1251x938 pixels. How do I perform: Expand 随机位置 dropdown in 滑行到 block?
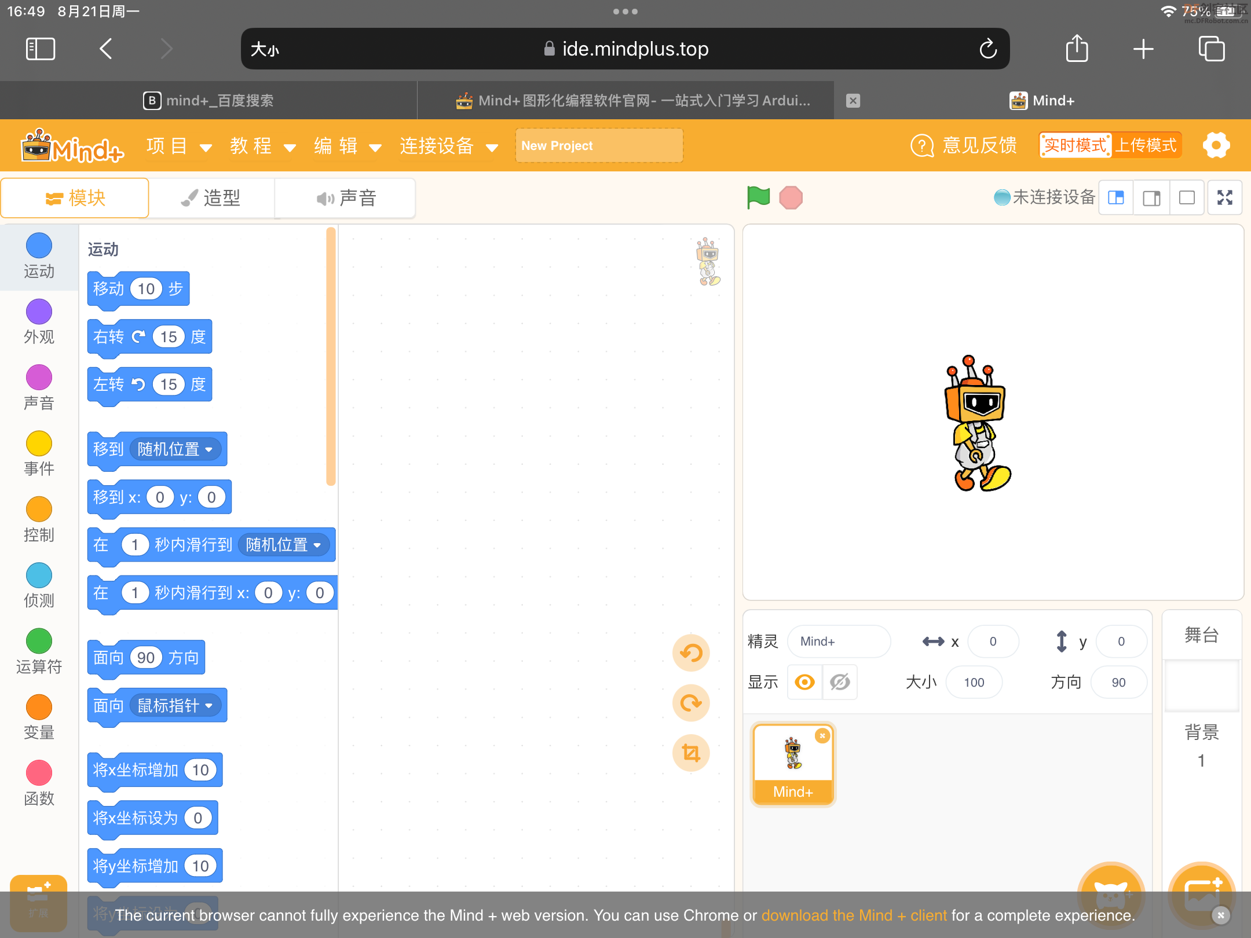coord(284,545)
